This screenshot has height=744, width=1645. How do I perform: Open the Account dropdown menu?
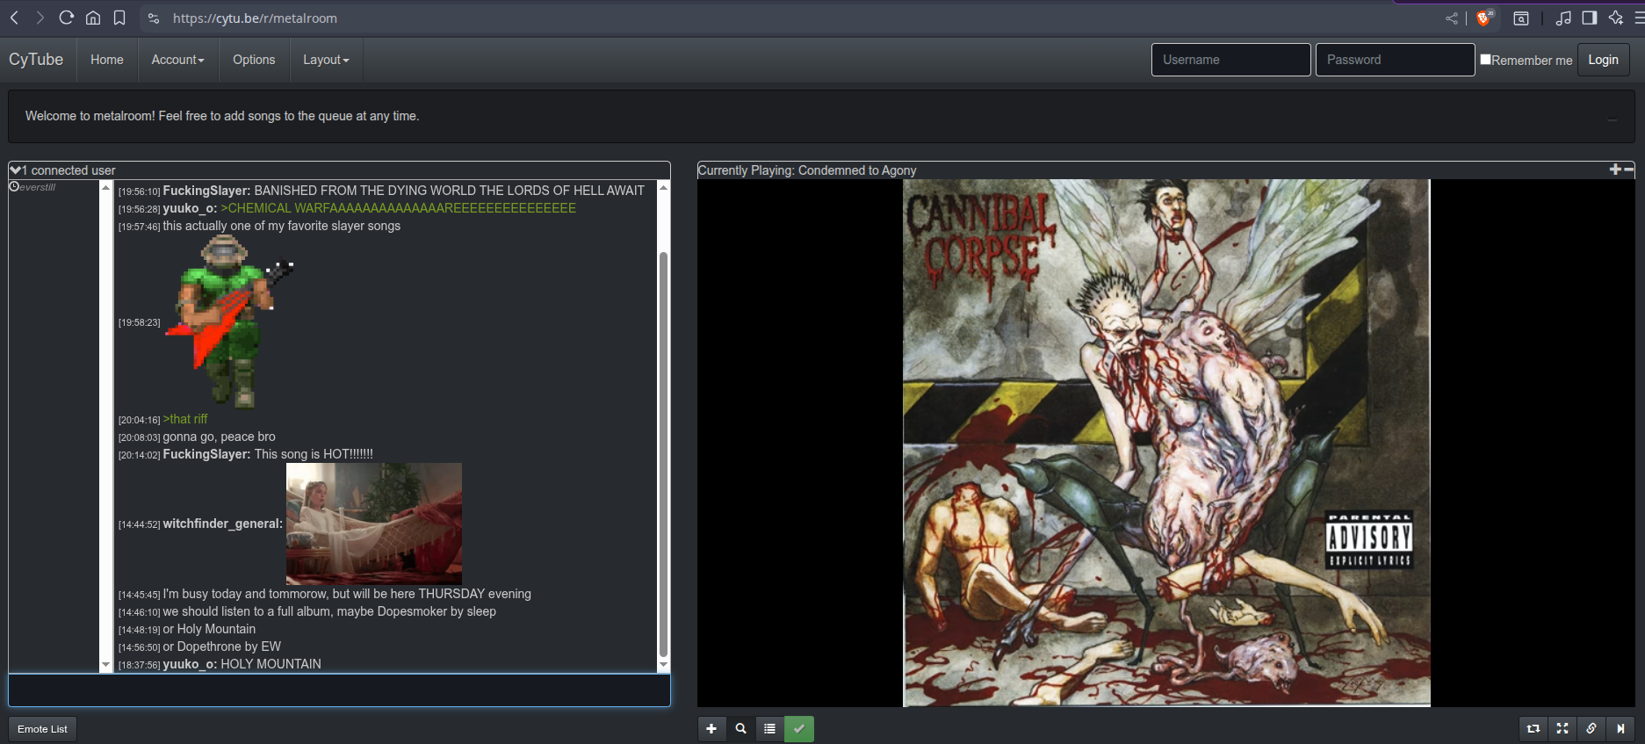point(177,60)
